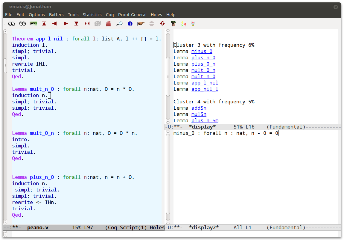Viewport: 344px width, 240px height.
Task: Open the mulSn lemma link
Action: point(199,114)
